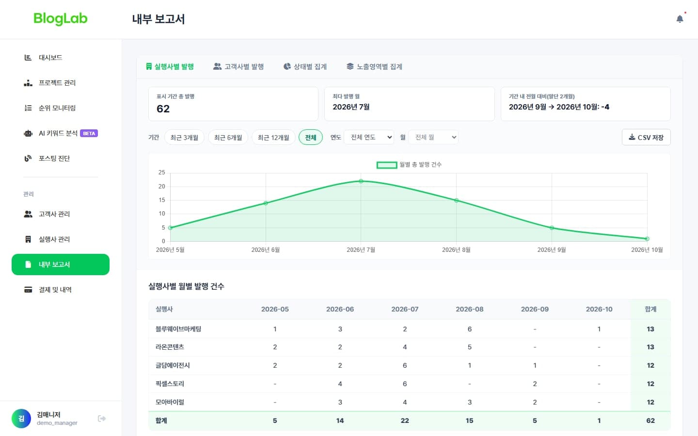Click the 포스팅 진단 sidebar icon
The image size is (698, 436).
[28, 158]
